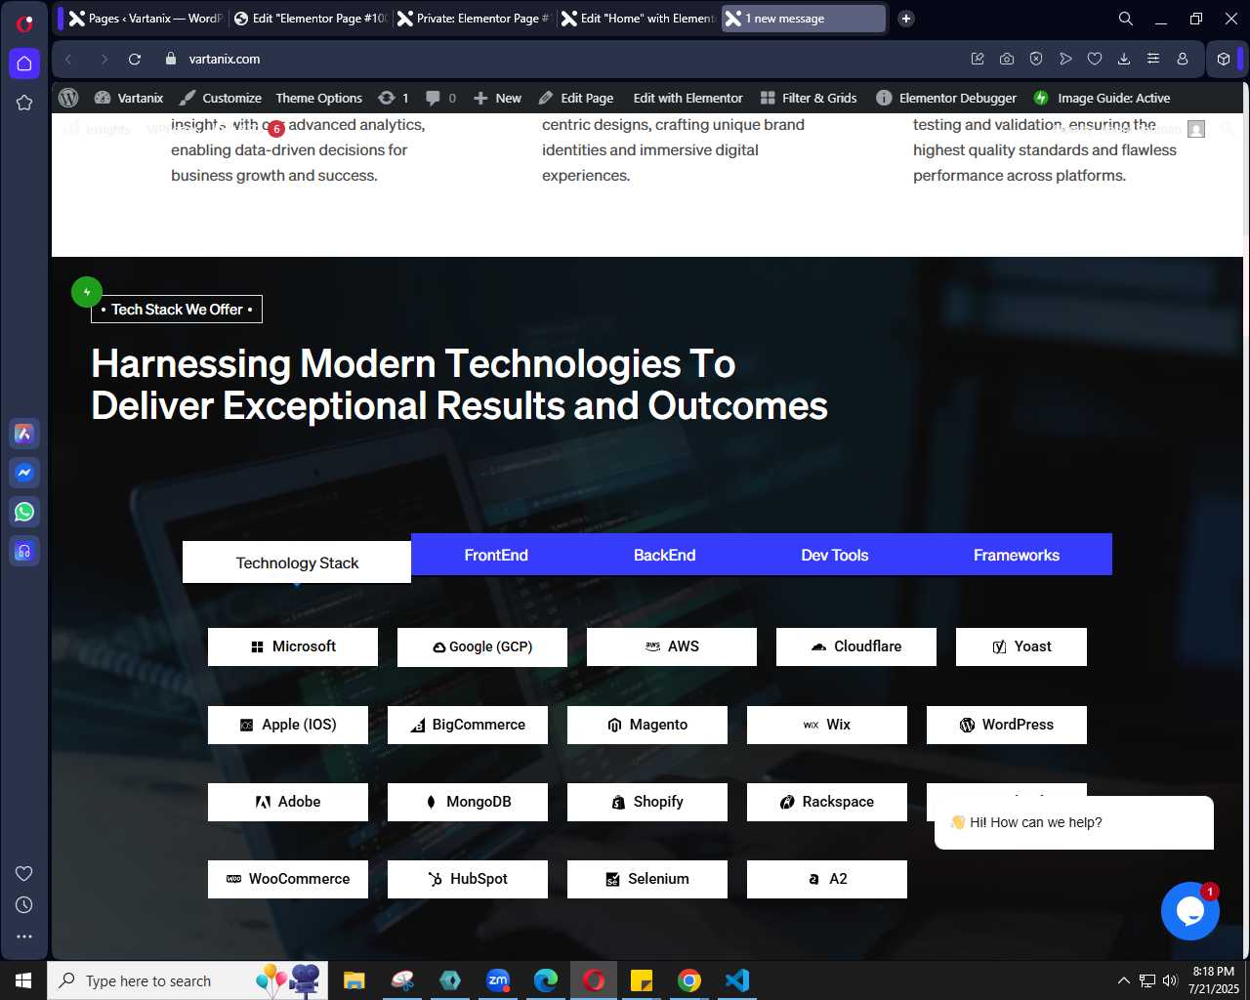
Task: Switch to Edit Home with Elementor tab
Action: 639,19
